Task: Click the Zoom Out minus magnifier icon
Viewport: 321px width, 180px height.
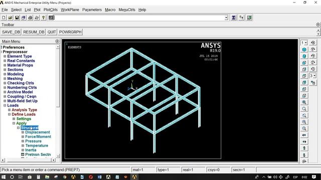Action: pyautogui.click(x=304, y=128)
